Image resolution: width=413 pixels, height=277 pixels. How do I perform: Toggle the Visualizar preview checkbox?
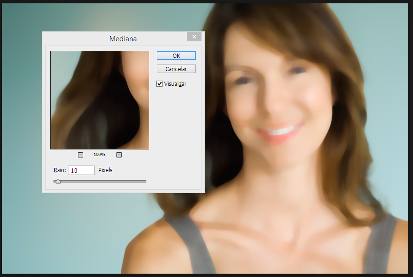[x=159, y=84]
